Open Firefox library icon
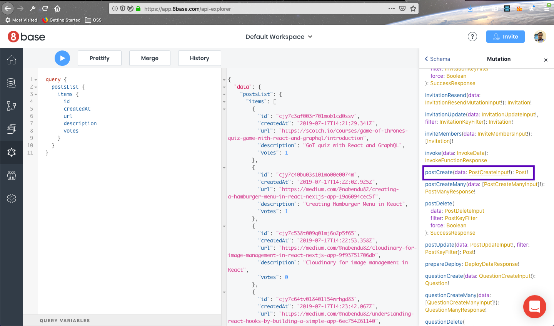The width and height of the screenshot is (554, 326). [482, 8]
